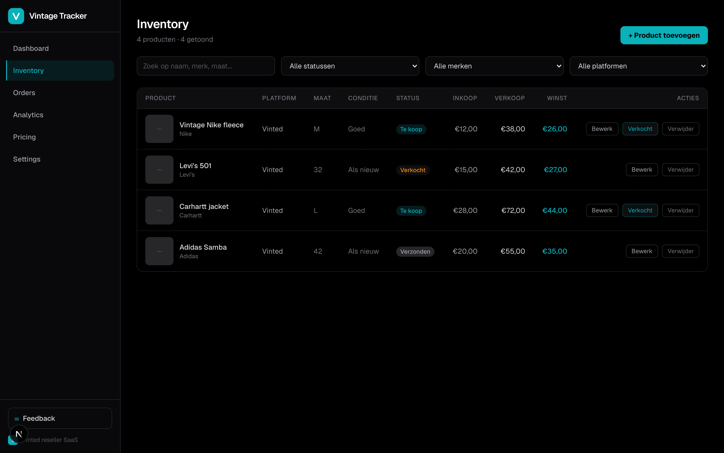Screen dimensions: 724x453
Task: Click the Levi's 501 image placeholder
Action: click(159, 170)
